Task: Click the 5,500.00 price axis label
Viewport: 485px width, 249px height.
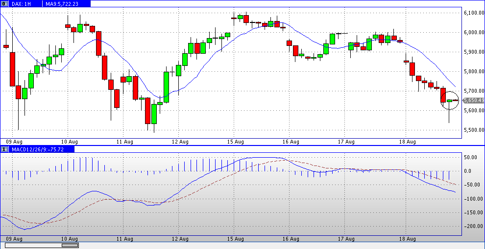Action: coord(474,130)
